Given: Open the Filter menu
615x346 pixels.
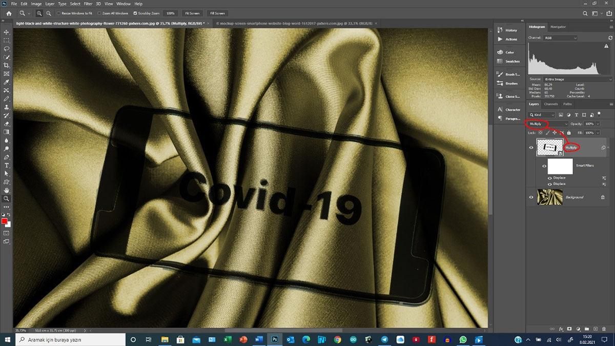Looking at the screenshot, I should [88, 4].
